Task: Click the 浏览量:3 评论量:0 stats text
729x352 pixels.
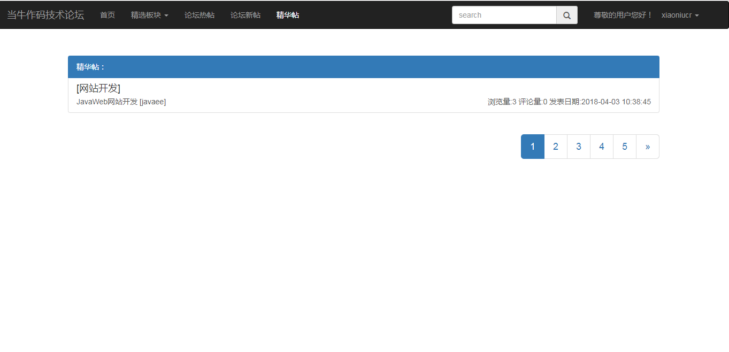Action: [x=517, y=102]
